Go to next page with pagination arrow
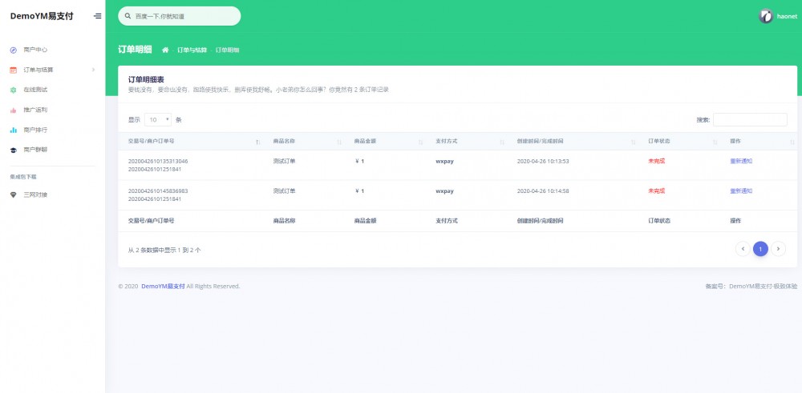 point(778,249)
